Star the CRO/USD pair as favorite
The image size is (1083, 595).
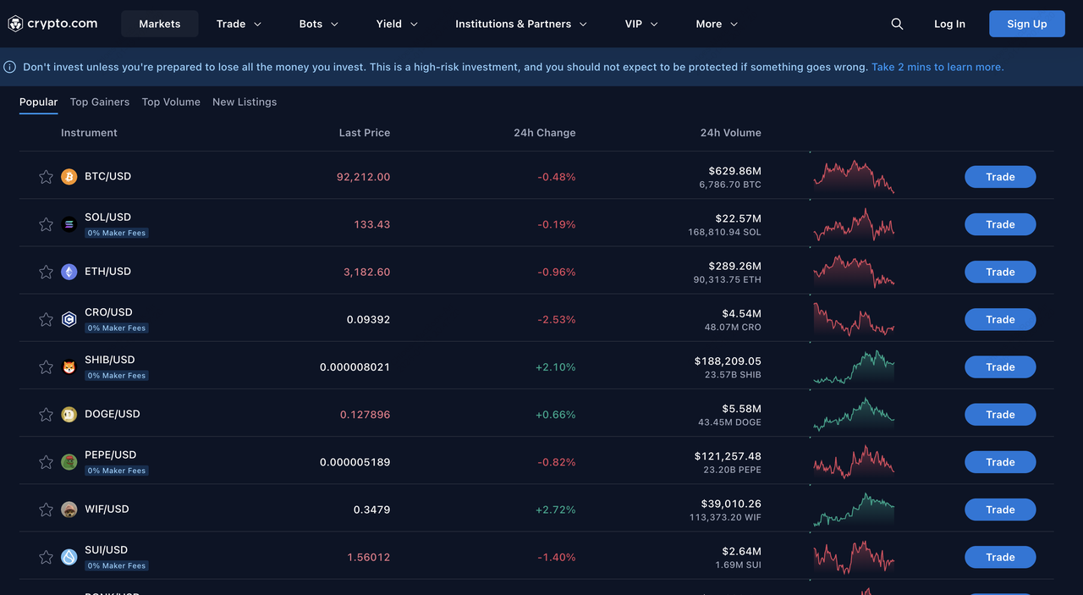click(x=46, y=320)
